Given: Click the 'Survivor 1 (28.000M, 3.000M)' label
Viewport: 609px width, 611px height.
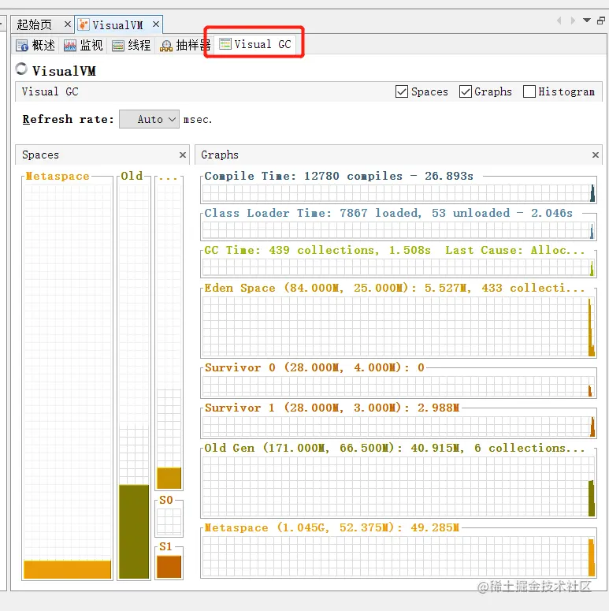Looking at the screenshot, I should (332, 408).
